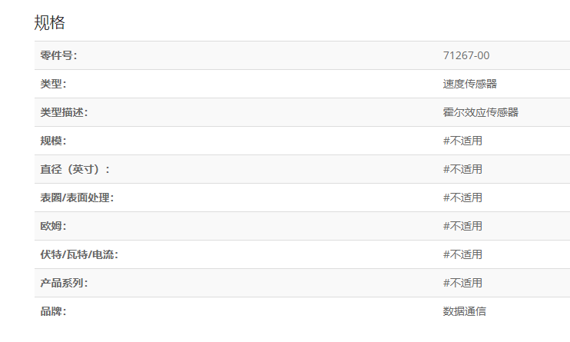Click the 规模 row label

pos(53,141)
